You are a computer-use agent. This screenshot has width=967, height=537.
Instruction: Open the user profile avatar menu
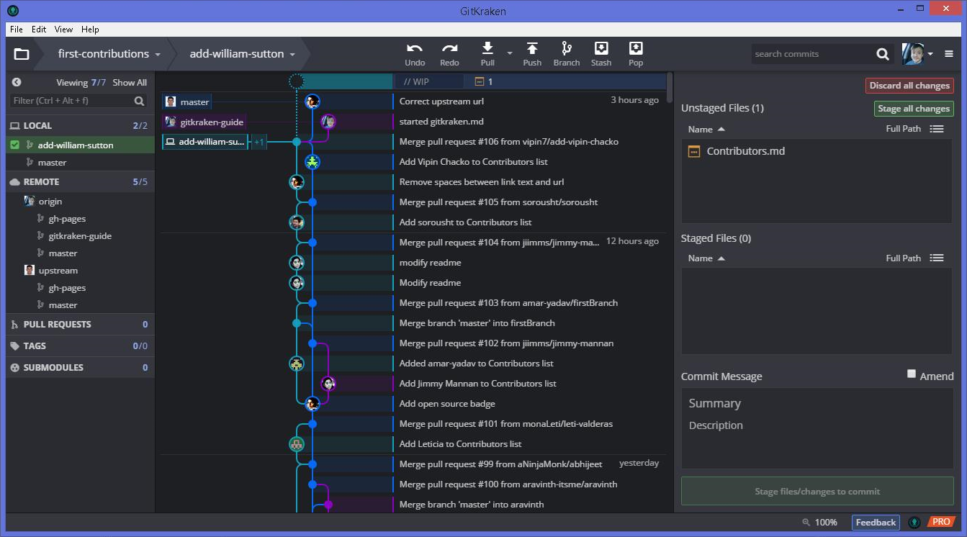click(x=918, y=53)
